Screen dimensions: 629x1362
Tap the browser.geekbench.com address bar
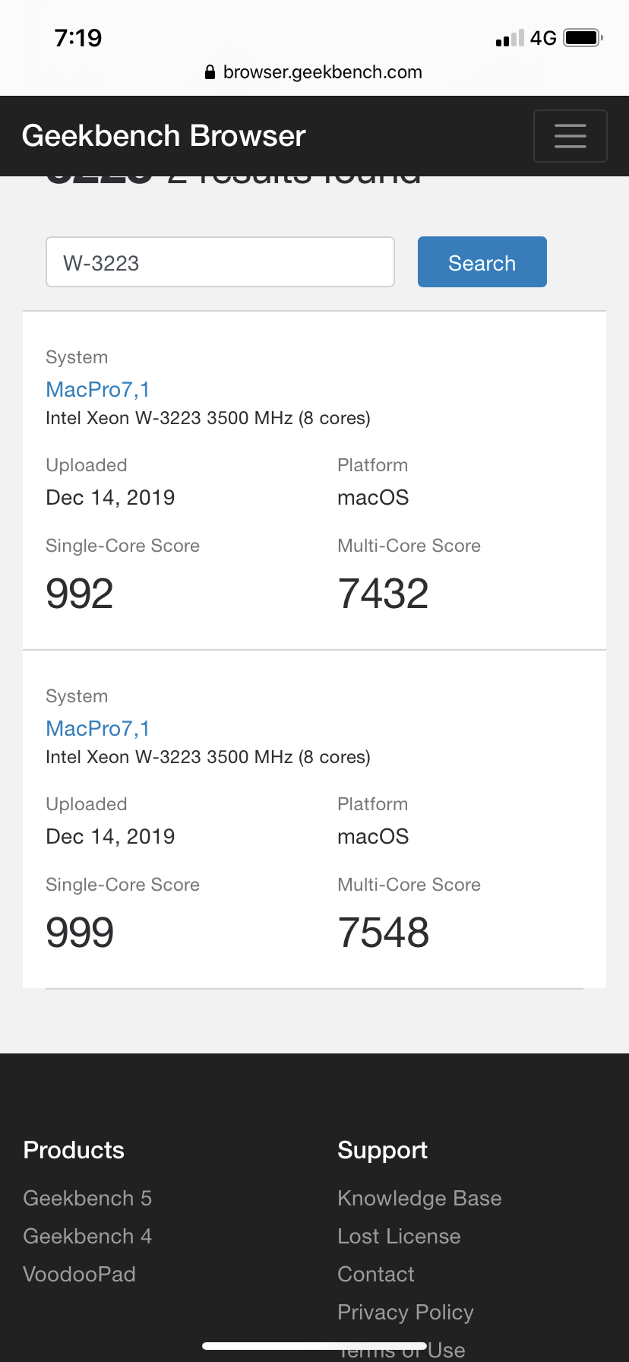click(314, 72)
